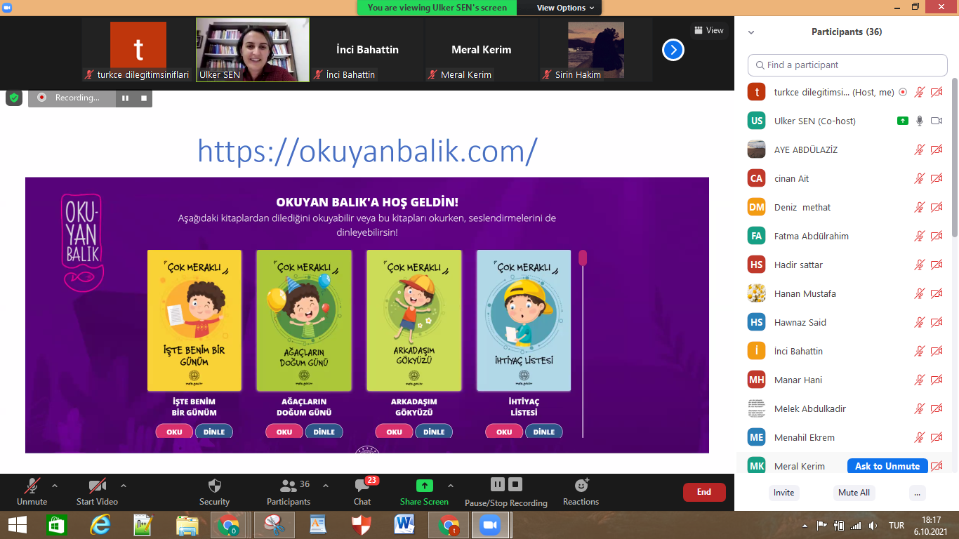Click the Reactions smiley icon
The image size is (959, 539).
coord(581,486)
